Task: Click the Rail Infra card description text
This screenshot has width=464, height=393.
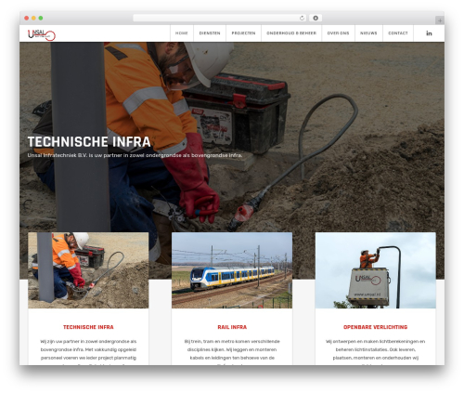Action: click(x=232, y=352)
